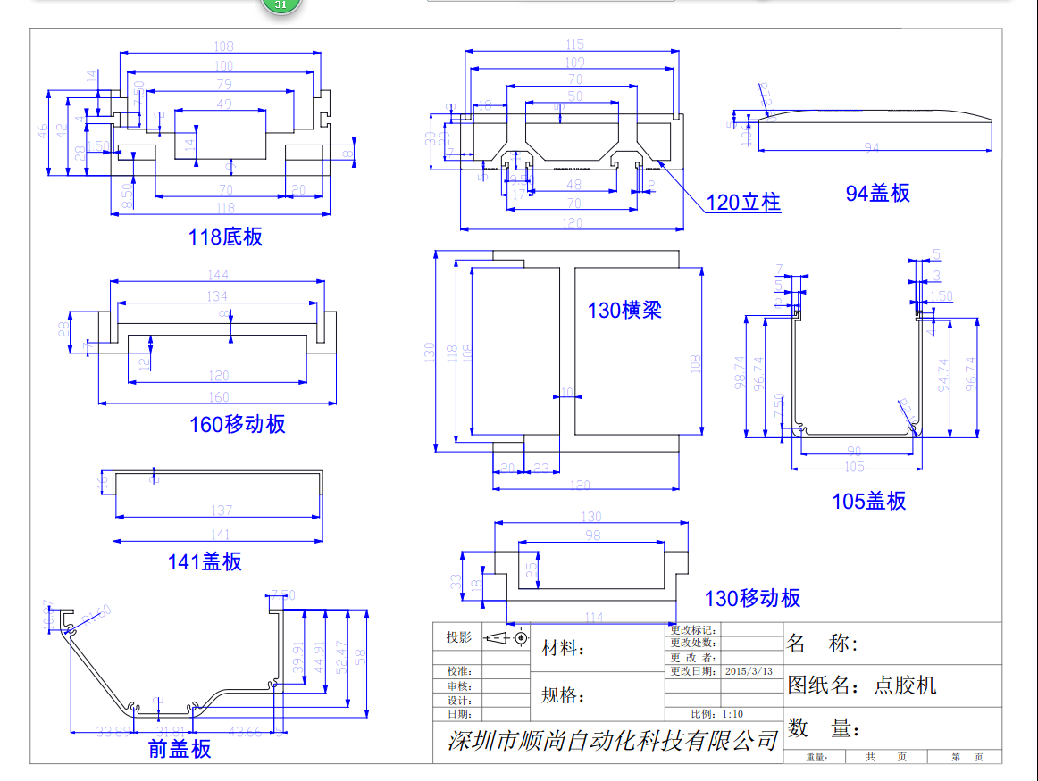Viewport: 1038px width, 781px height.
Task: Select the 160移动板 part label
Action: tap(237, 424)
